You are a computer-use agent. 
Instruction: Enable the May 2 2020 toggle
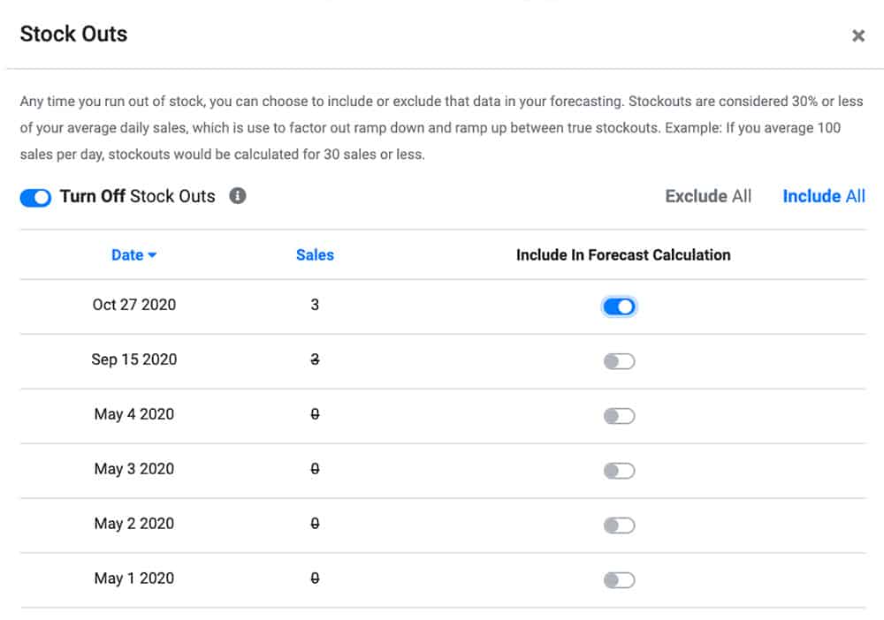pyautogui.click(x=620, y=525)
